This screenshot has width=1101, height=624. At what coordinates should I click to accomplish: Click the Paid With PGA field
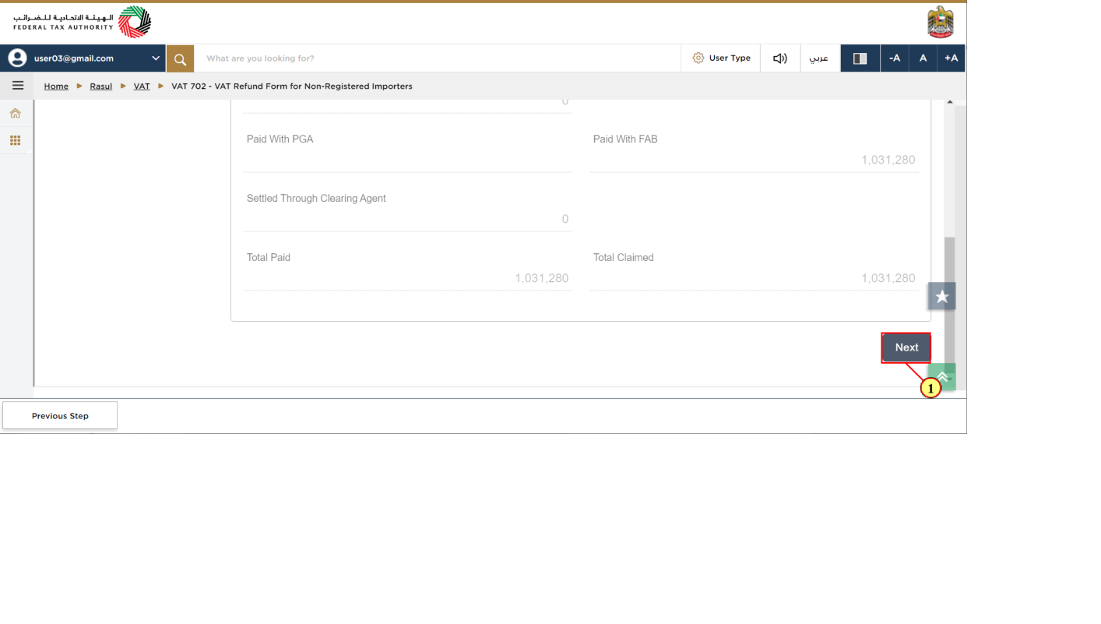(x=407, y=160)
